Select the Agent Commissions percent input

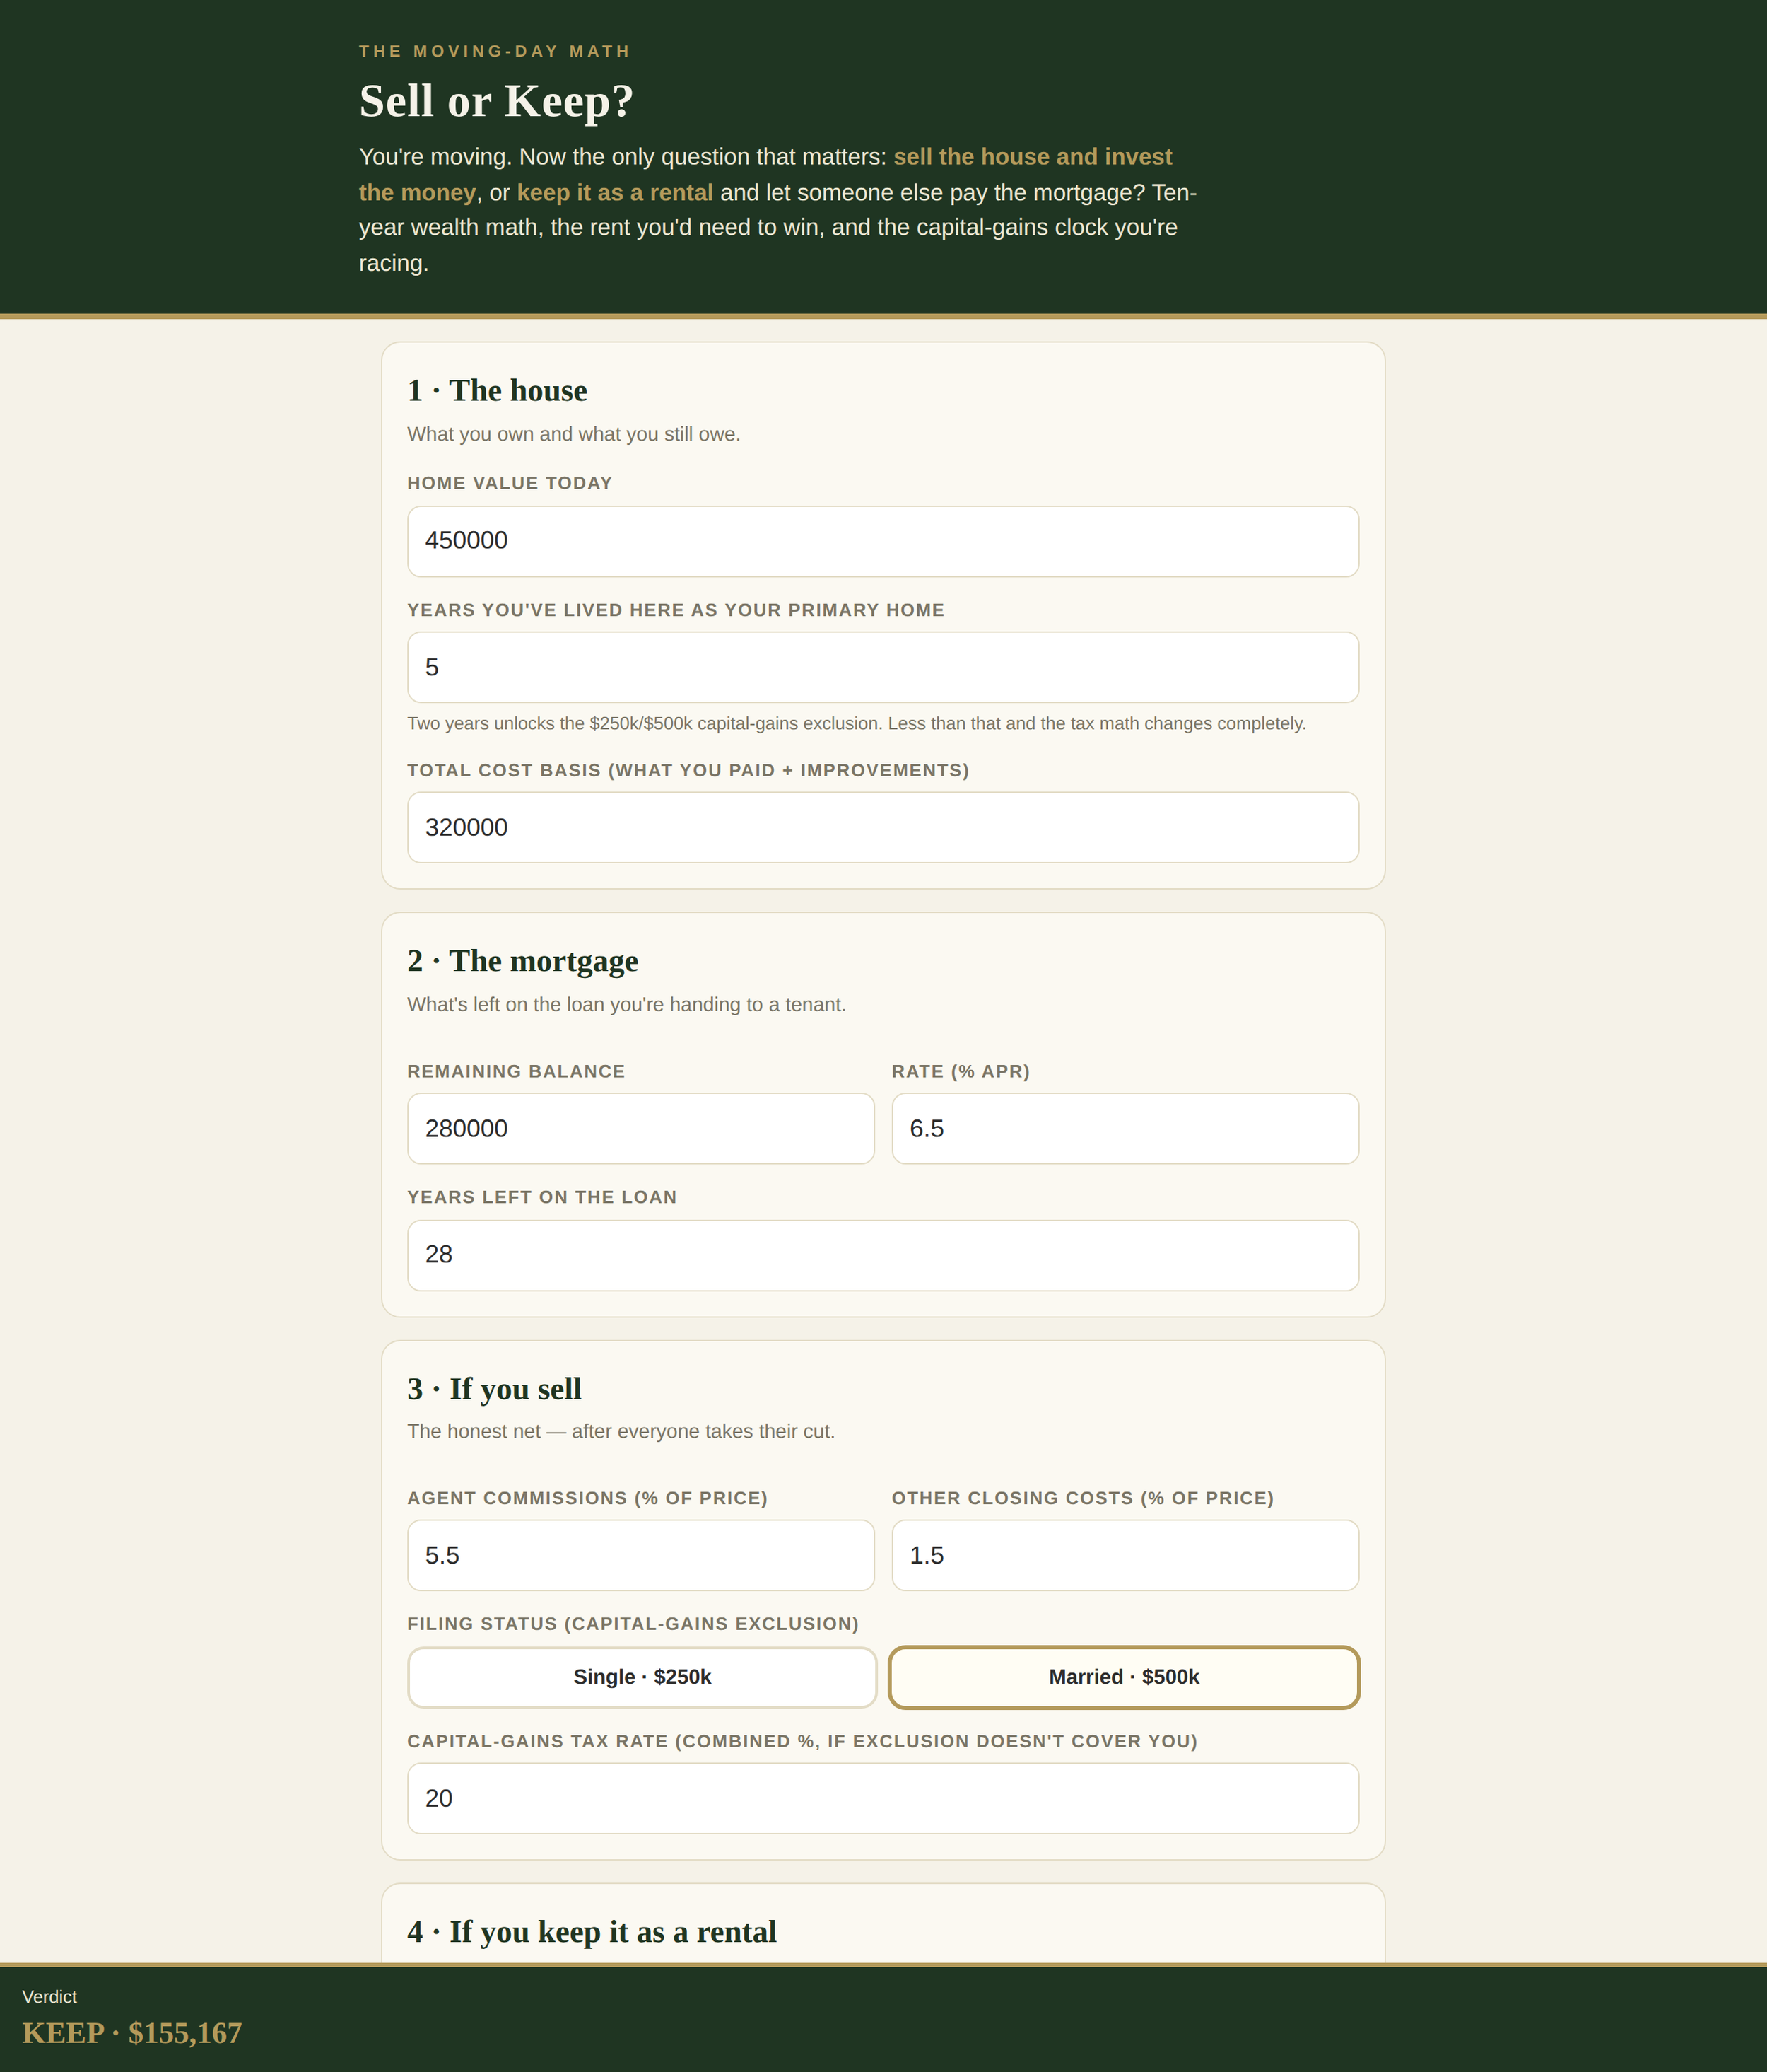coord(640,1555)
